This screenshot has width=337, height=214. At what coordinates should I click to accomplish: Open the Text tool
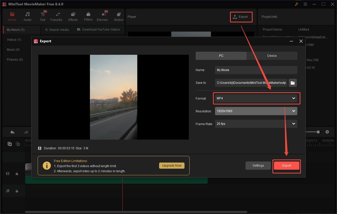[x=42, y=16]
